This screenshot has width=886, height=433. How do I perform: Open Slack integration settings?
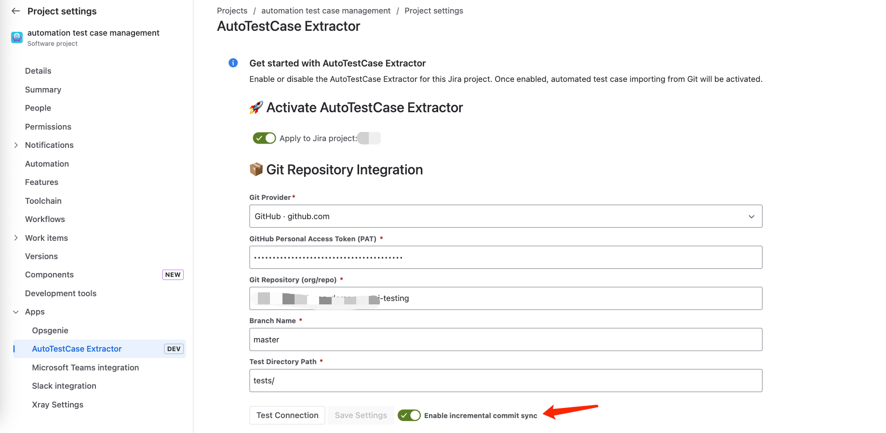tap(64, 386)
